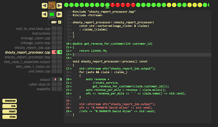
Task: Open cyber-dojo.sh file
Action: (x=40, y=84)
